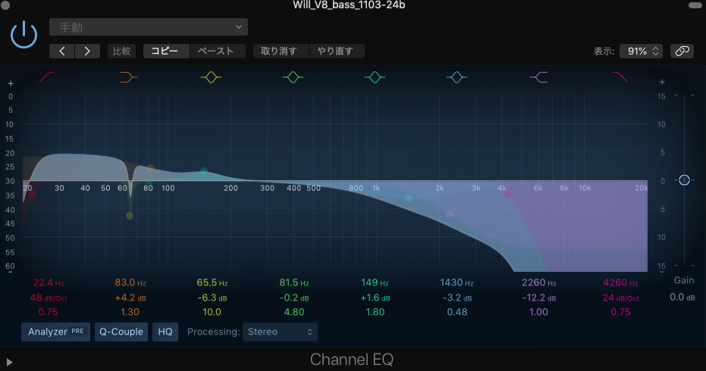Toggle the plugin power bypass button
Image resolution: width=706 pixels, height=371 pixels.
(x=24, y=34)
